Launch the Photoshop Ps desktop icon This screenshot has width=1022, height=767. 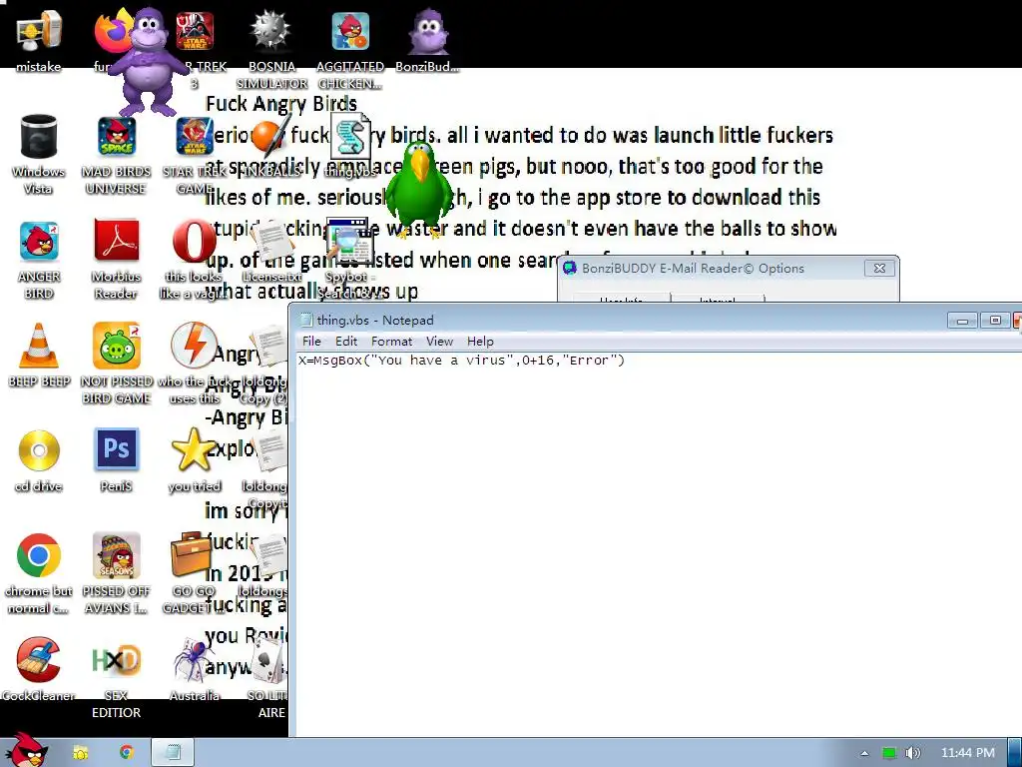tap(116, 449)
